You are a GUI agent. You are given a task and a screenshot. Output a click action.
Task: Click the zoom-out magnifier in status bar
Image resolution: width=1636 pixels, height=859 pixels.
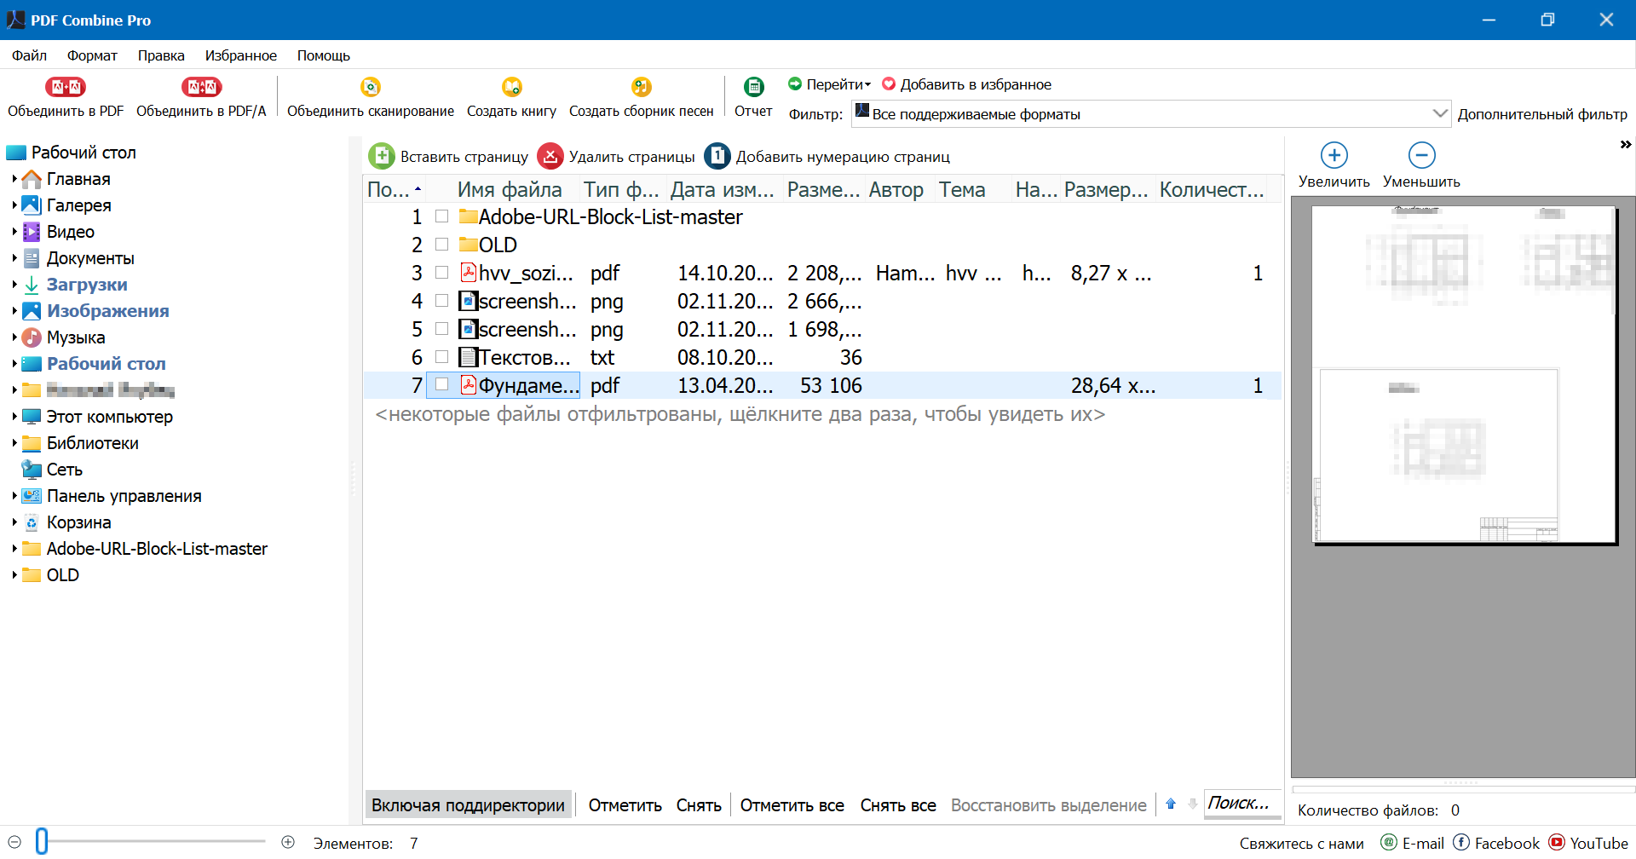tap(14, 842)
